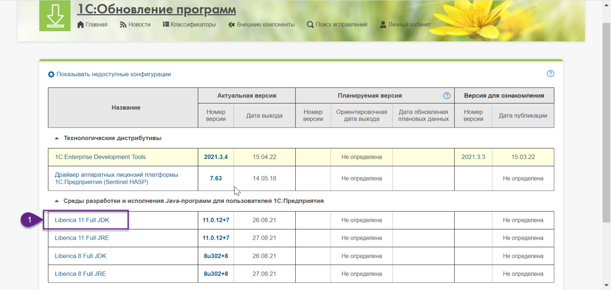Screen dimensions: 611x290
Task: Open Liberica 8 Full JDK link
Action: tap(80, 256)
